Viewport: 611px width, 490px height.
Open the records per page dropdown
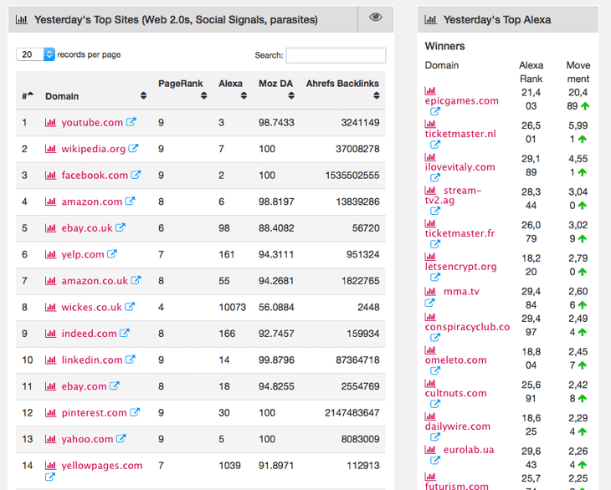[36, 54]
